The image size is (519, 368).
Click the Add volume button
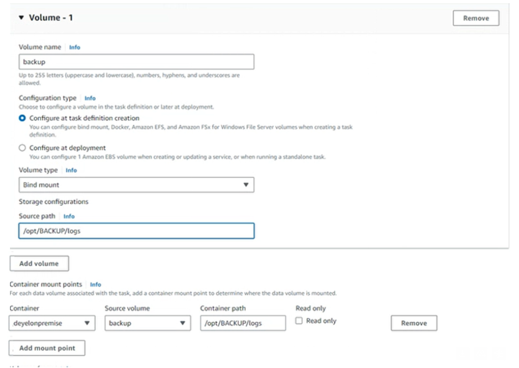click(39, 264)
